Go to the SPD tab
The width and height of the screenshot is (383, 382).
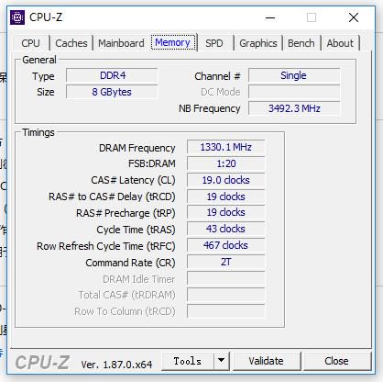[x=214, y=43]
